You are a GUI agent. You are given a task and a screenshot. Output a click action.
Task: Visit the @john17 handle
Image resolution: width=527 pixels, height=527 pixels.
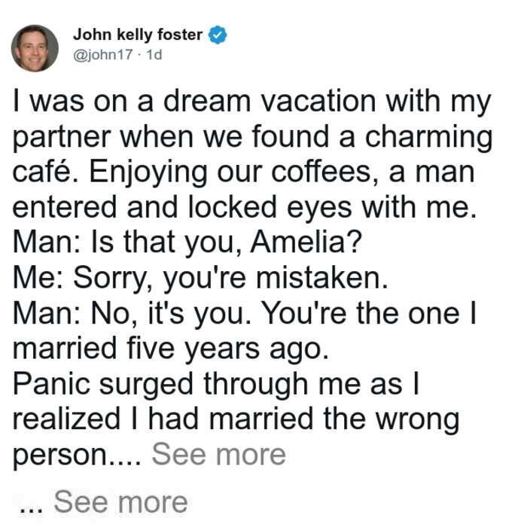103,54
